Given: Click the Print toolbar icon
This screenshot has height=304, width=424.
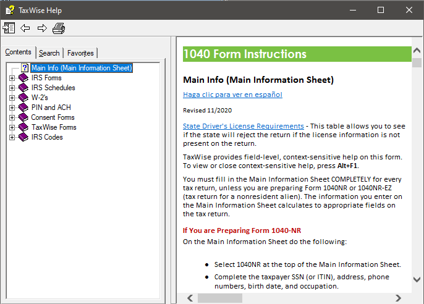Looking at the screenshot, I should click(59, 28).
